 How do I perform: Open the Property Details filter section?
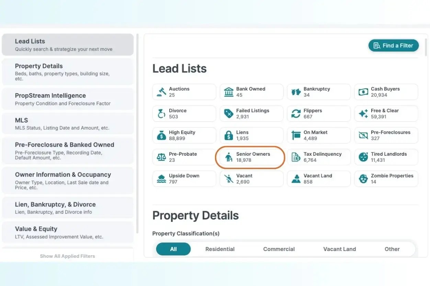tap(68, 72)
